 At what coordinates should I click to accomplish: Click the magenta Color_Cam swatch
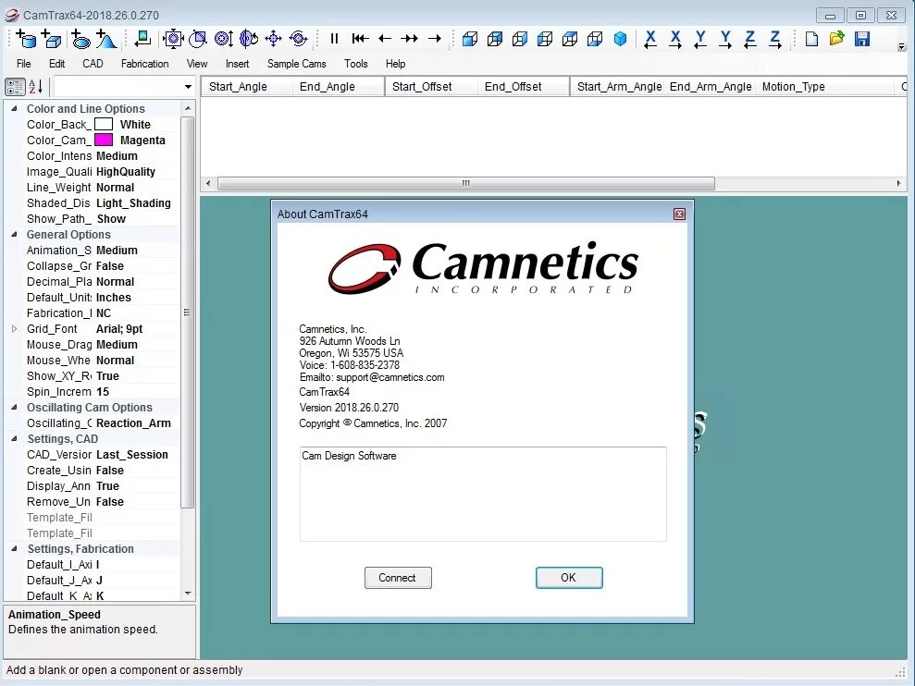tap(104, 140)
